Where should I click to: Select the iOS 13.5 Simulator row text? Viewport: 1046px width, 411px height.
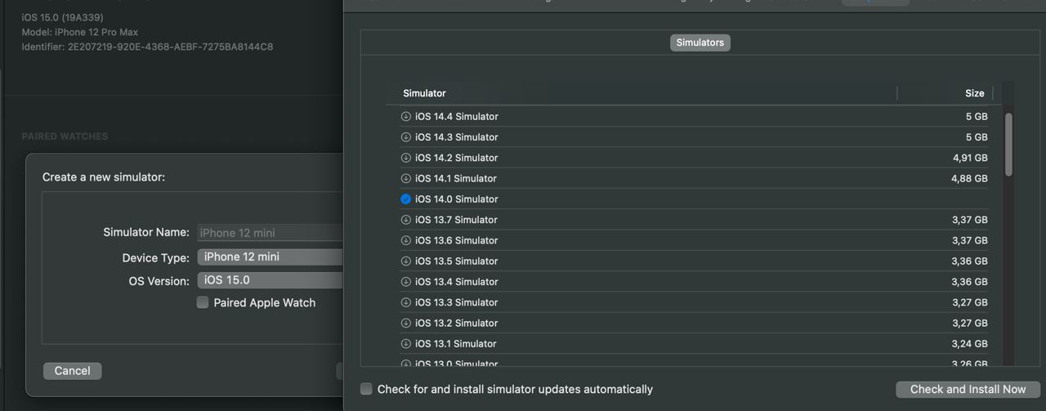457,261
